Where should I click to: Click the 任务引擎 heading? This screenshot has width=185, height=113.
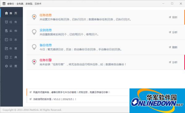click(x=46, y=60)
